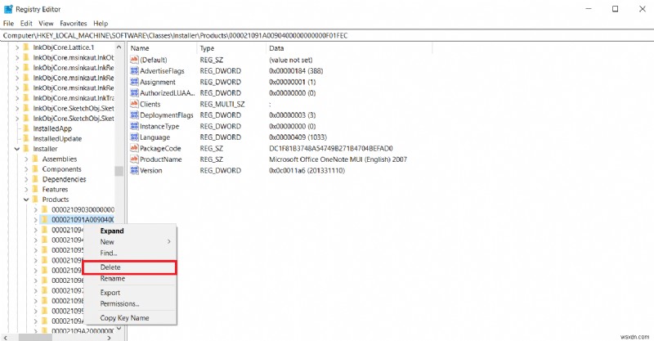Maximize the Registry Editor window
Image resolution: width=654 pixels, height=341 pixels.
pos(615,9)
